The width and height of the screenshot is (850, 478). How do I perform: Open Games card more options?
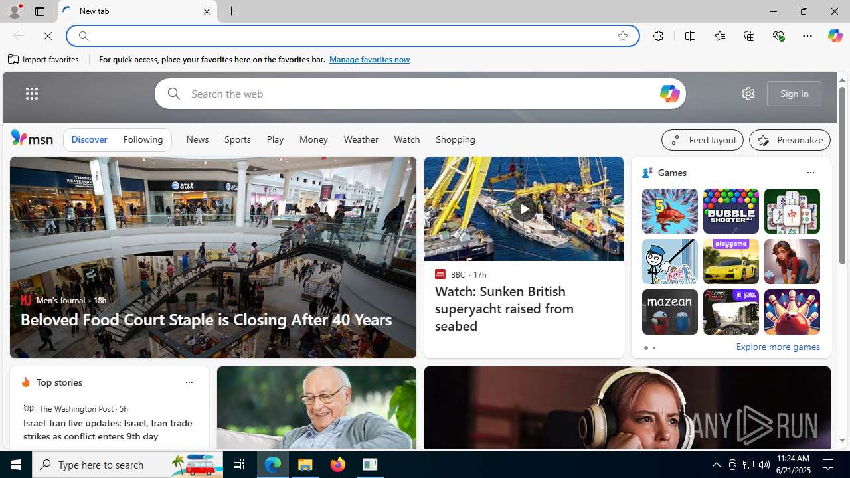(x=810, y=173)
